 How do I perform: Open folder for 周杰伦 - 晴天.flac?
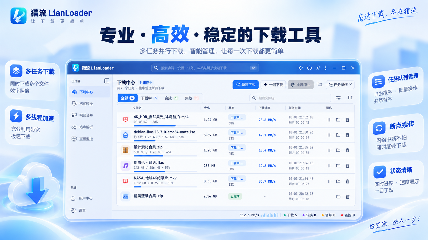tap(338, 166)
